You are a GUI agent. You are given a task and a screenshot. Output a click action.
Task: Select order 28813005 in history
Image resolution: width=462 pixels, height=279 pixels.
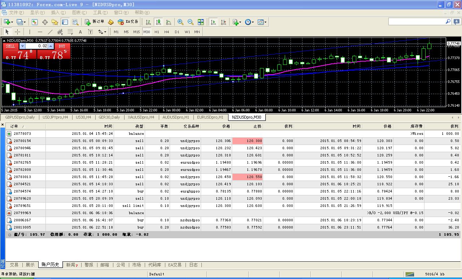point(233,227)
